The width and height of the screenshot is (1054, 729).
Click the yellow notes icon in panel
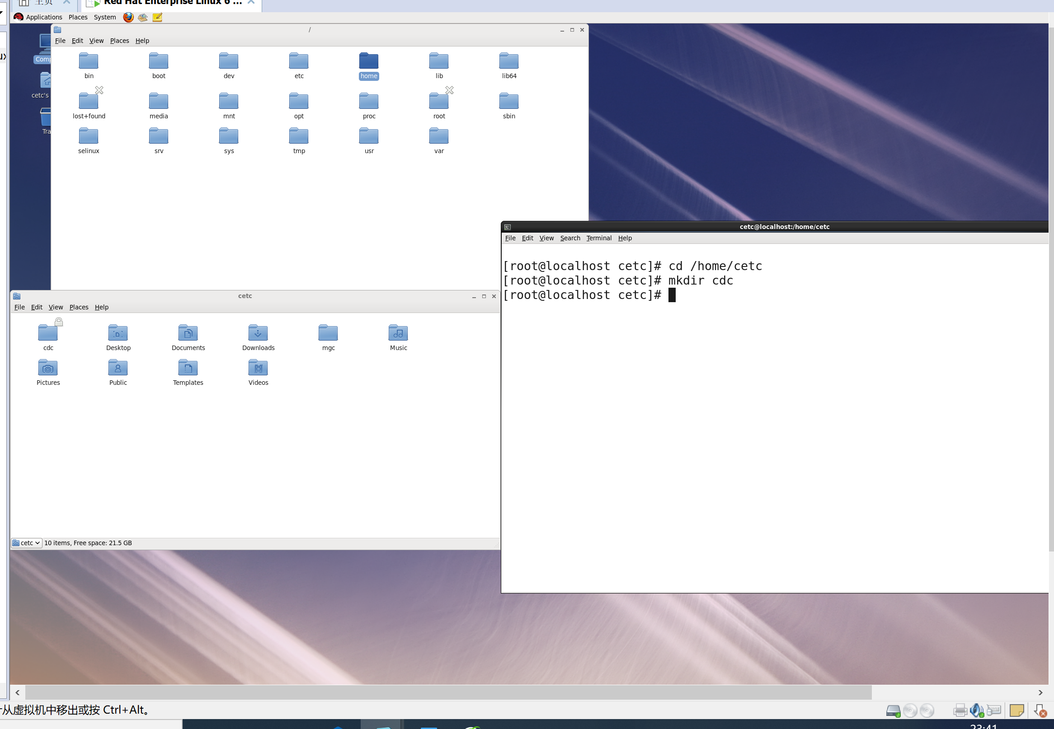(x=157, y=17)
